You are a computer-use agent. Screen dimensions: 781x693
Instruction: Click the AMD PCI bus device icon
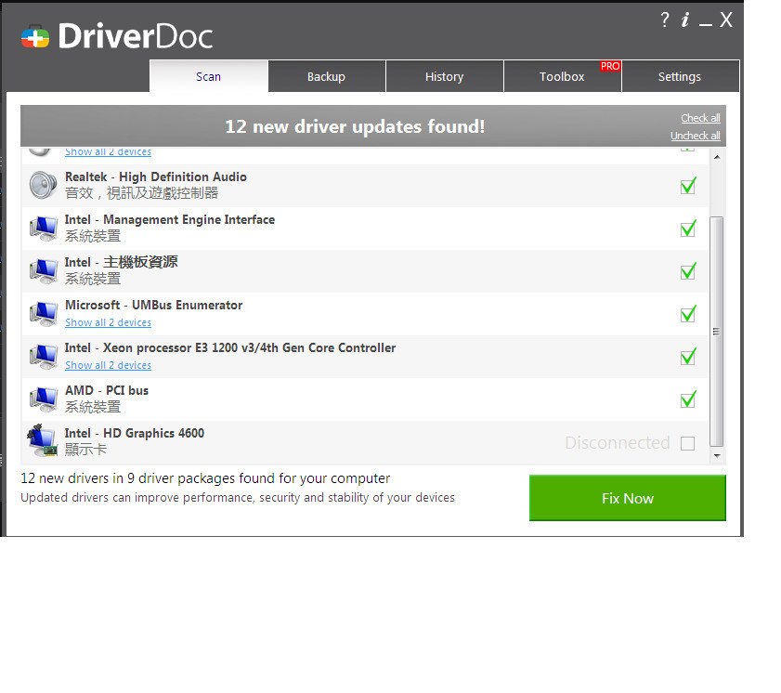point(44,399)
